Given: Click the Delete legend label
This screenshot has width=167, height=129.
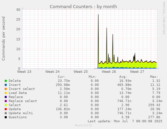Looking at the screenshot, I should point(15,81).
